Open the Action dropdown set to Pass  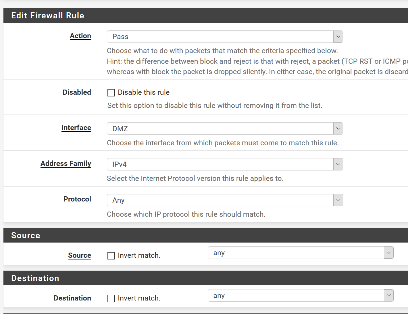click(x=225, y=37)
